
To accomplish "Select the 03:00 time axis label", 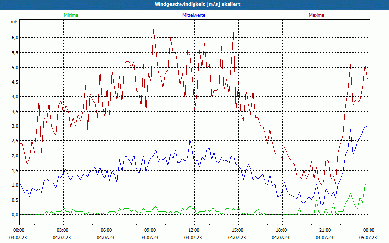I will point(63,230).
